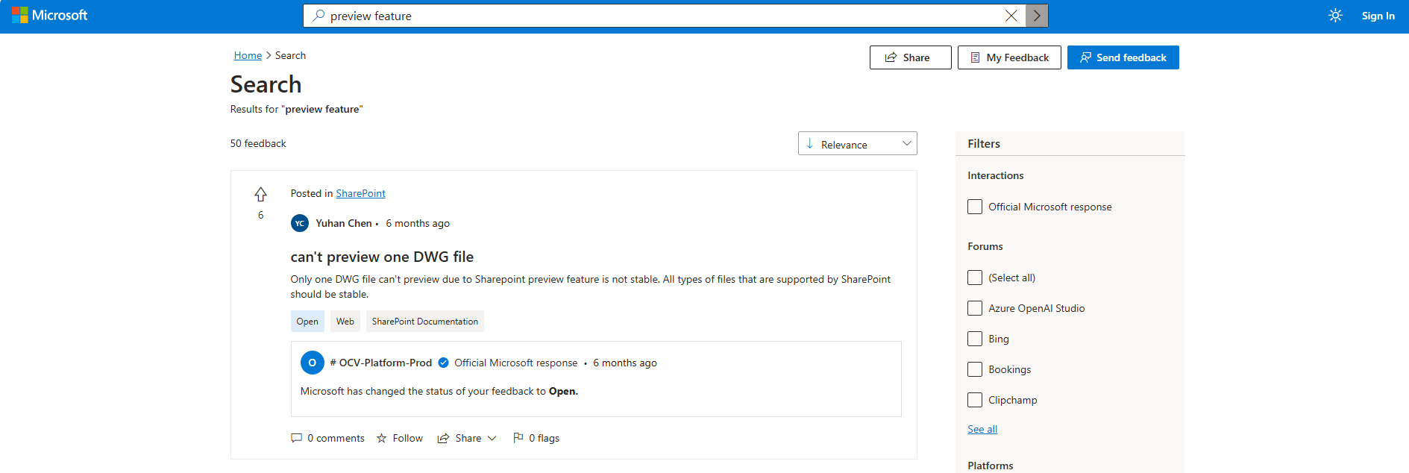Submit search with the arrow button
This screenshot has height=473, width=1409.
(x=1037, y=16)
